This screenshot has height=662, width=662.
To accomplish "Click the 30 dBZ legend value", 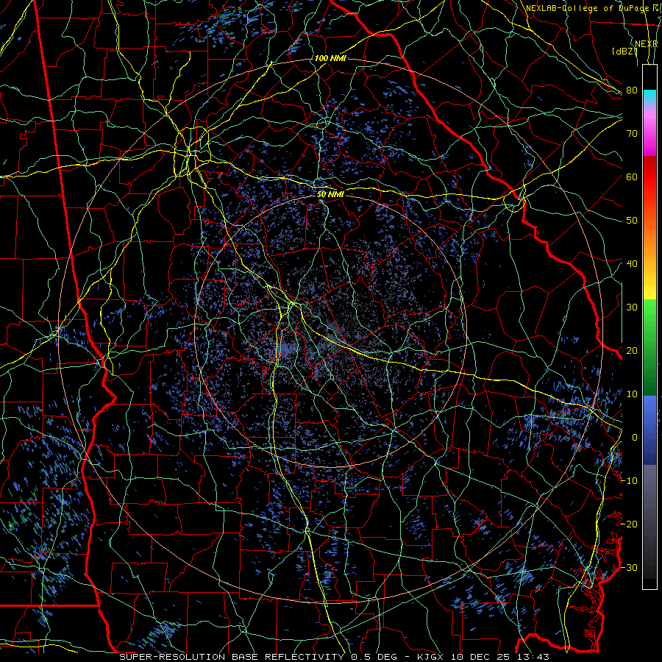I will pos(632,307).
